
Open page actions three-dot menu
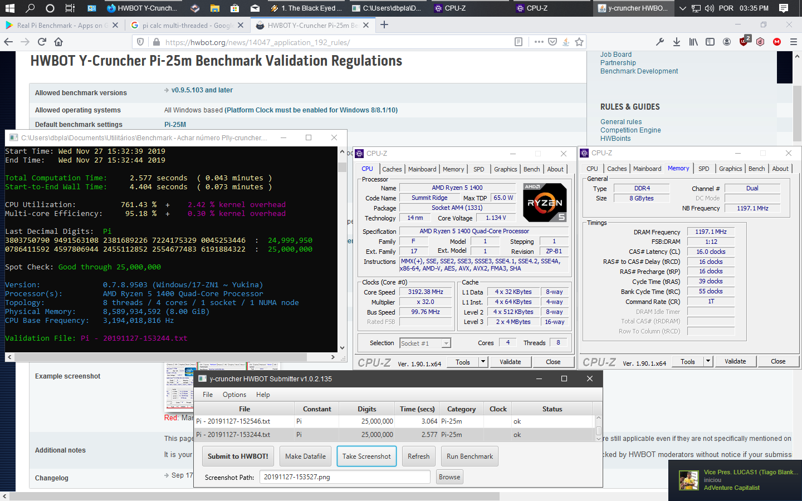click(539, 42)
